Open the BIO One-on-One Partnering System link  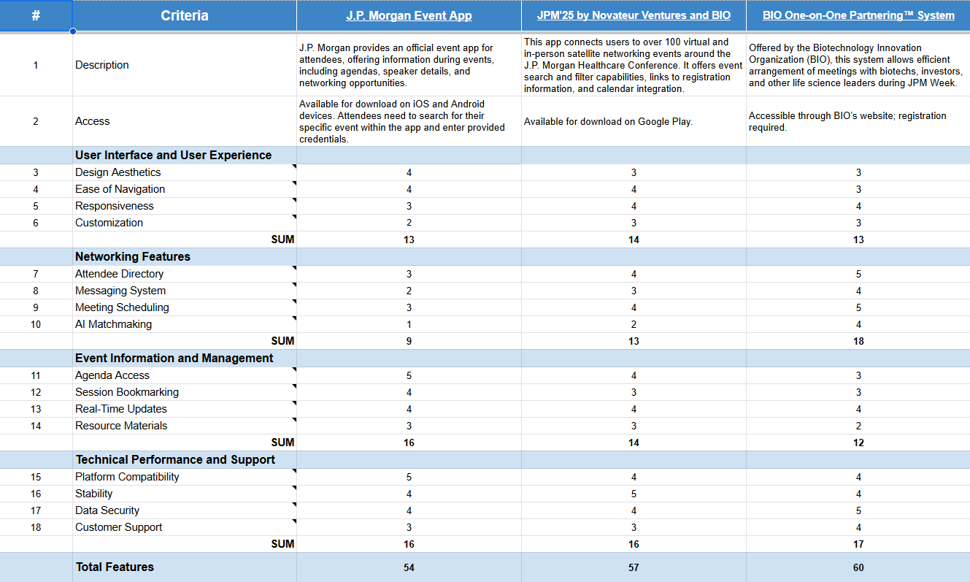(858, 15)
